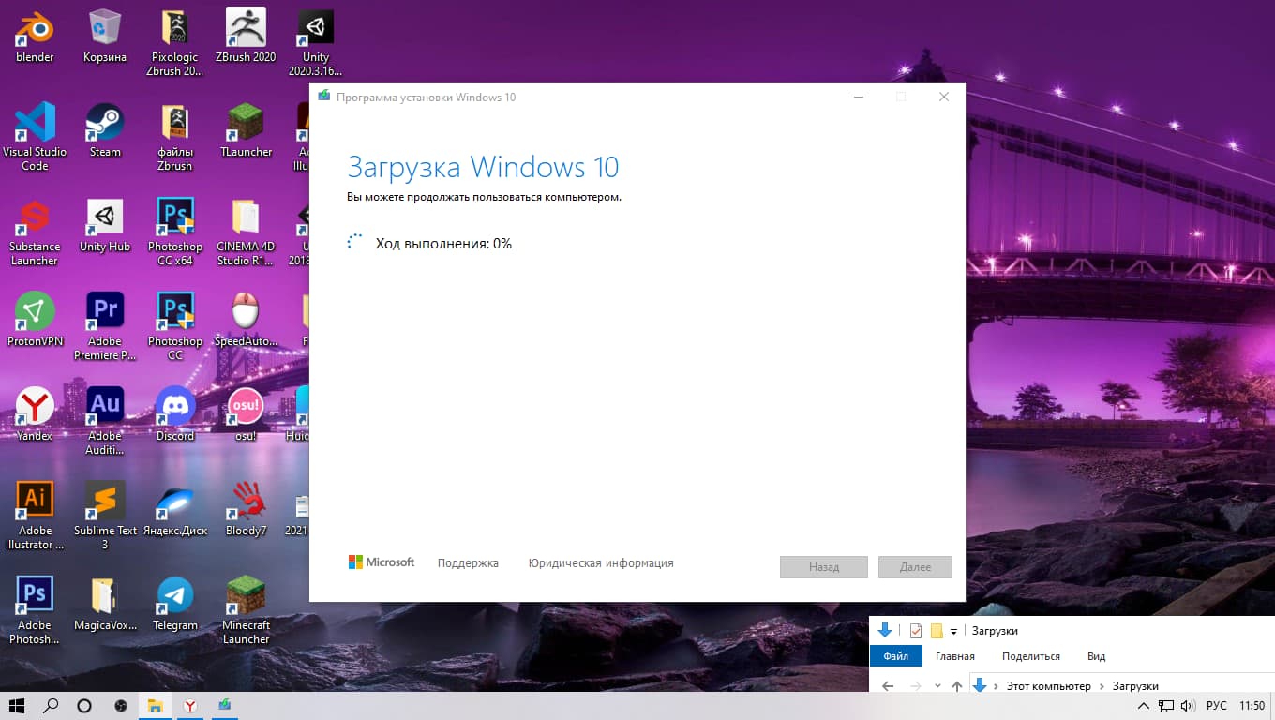Launch TLauncher desktop icon
Image resolution: width=1275 pixels, height=720 pixels.
point(246,130)
